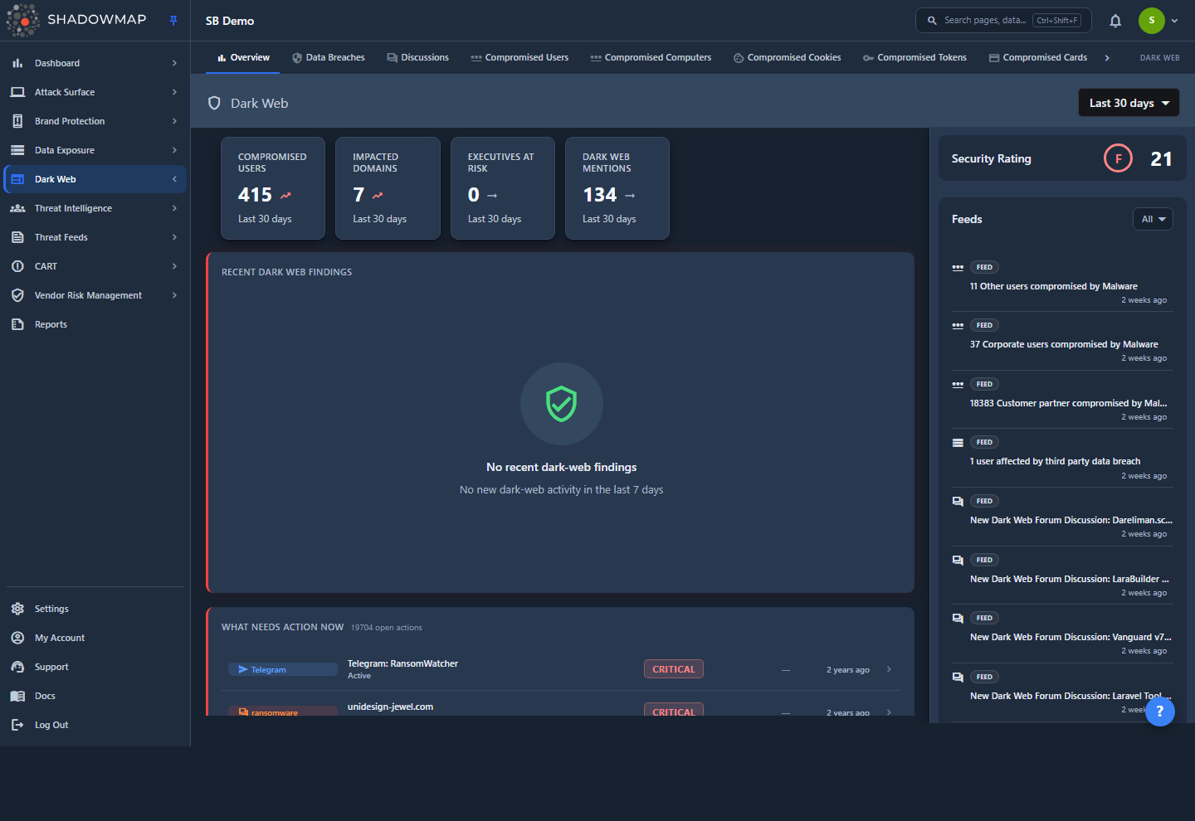Open the Telegram: RansomWatcher action row
Image resolution: width=1195 pixels, height=821 pixels.
(x=560, y=669)
